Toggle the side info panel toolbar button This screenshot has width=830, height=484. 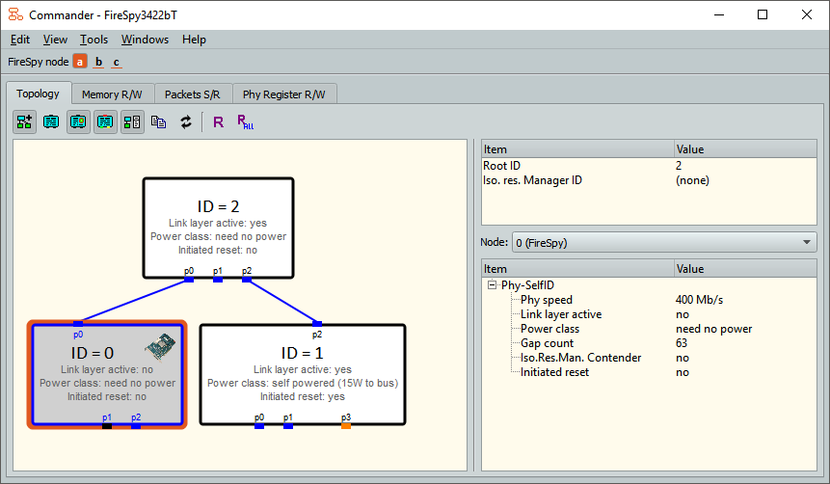pyautogui.click(x=132, y=122)
